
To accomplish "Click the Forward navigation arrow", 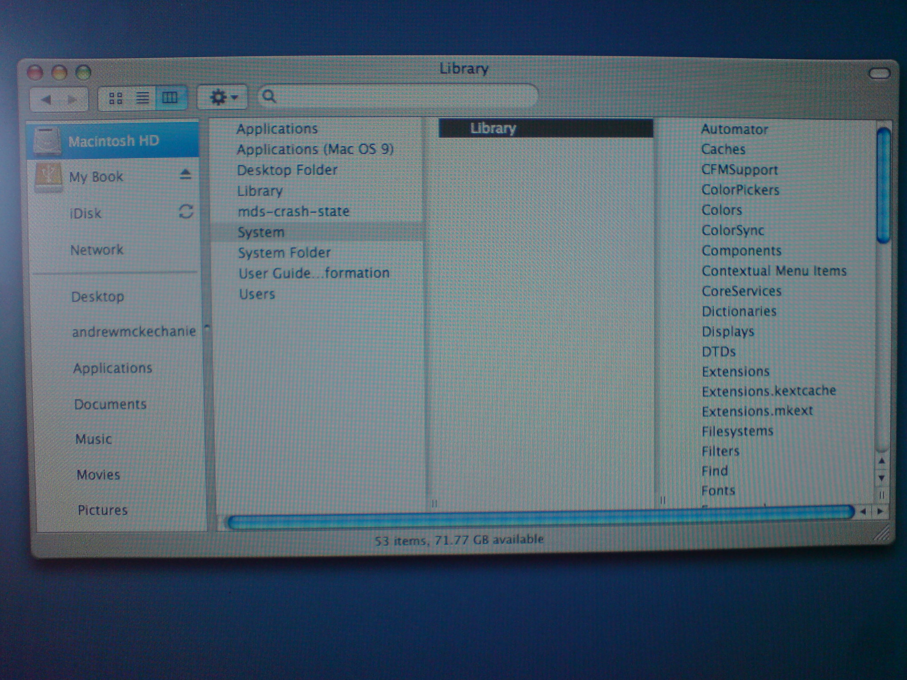I will pyautogui.click(x=72, y=99).
